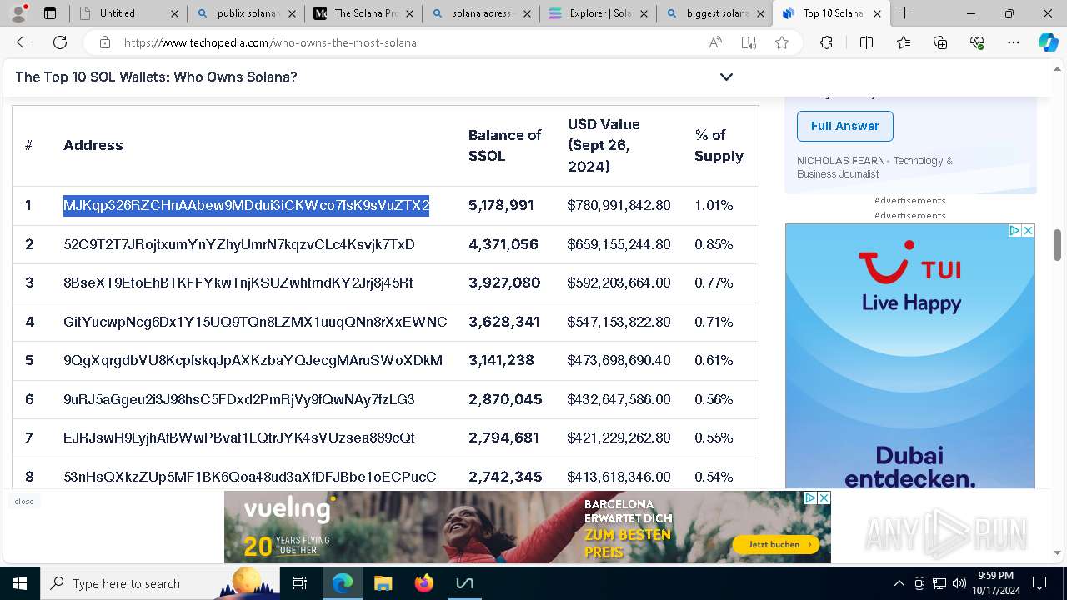Click the 'close' ad label
This screenshot has width=1067, height=600.
click(x=24, y=502)
